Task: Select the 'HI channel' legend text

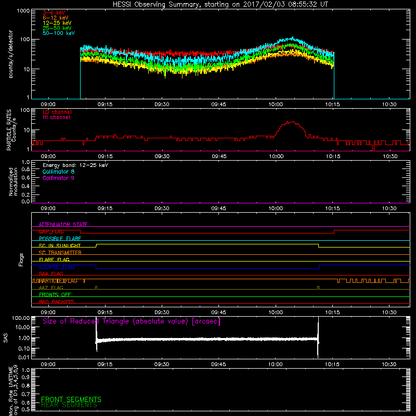Action: click(x=56, y=117)
